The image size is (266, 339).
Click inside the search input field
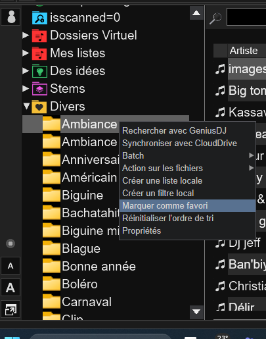pyautogui.click(x=246, y=17)
